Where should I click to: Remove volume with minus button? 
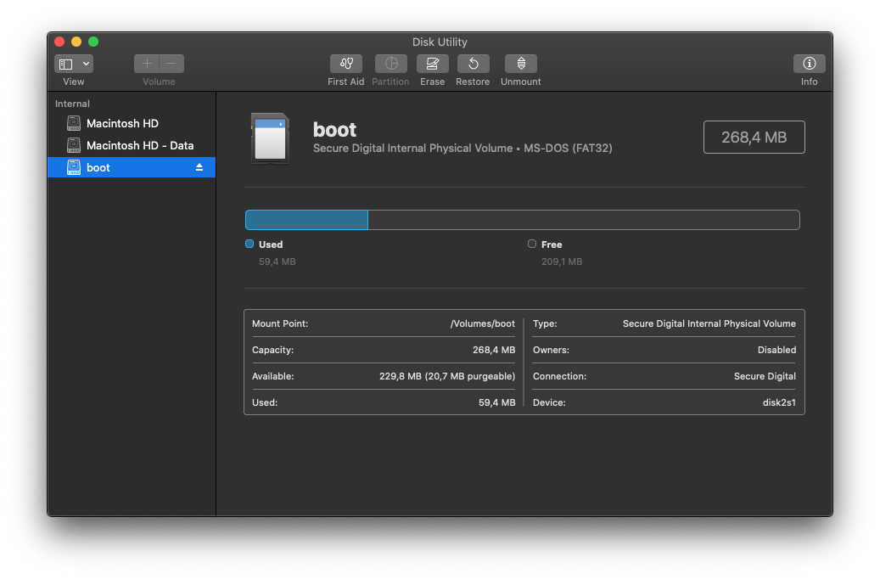pos(171,64)
